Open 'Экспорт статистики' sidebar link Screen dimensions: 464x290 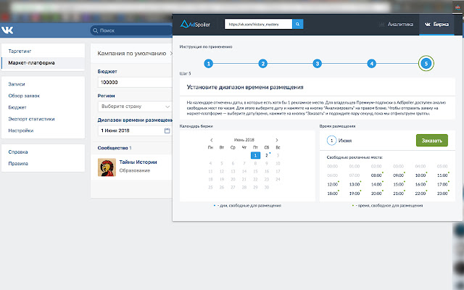31,119
